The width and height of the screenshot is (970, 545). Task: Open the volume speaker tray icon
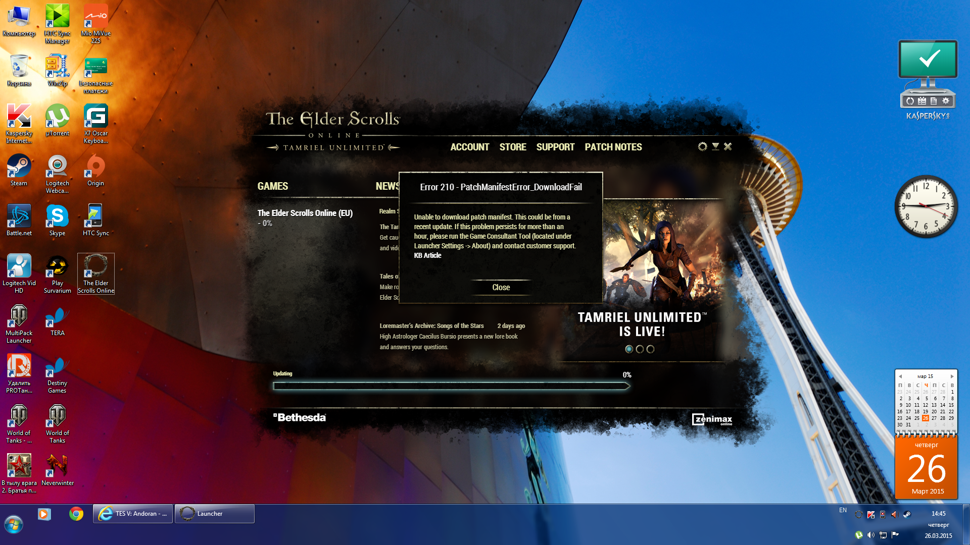click(x=870, y=535)
